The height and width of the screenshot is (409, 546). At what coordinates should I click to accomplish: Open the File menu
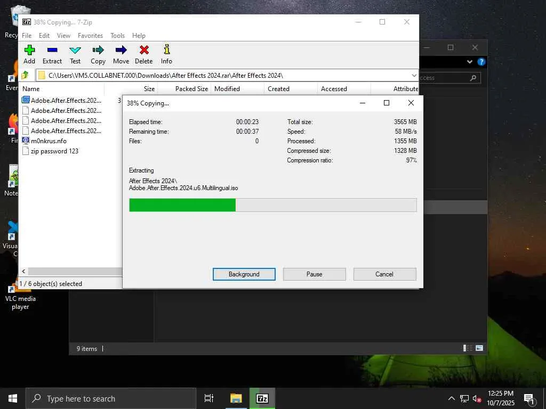(27, 36)
